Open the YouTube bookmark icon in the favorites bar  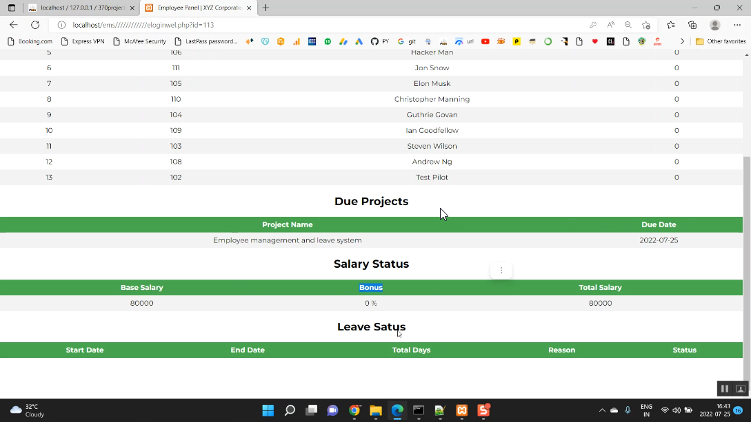coord(485,41)
